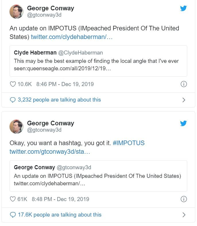This screenshot has width=197, height=226.
Task: Open @gtconway3d handle in second tweet header
Action: click(44, 130)
